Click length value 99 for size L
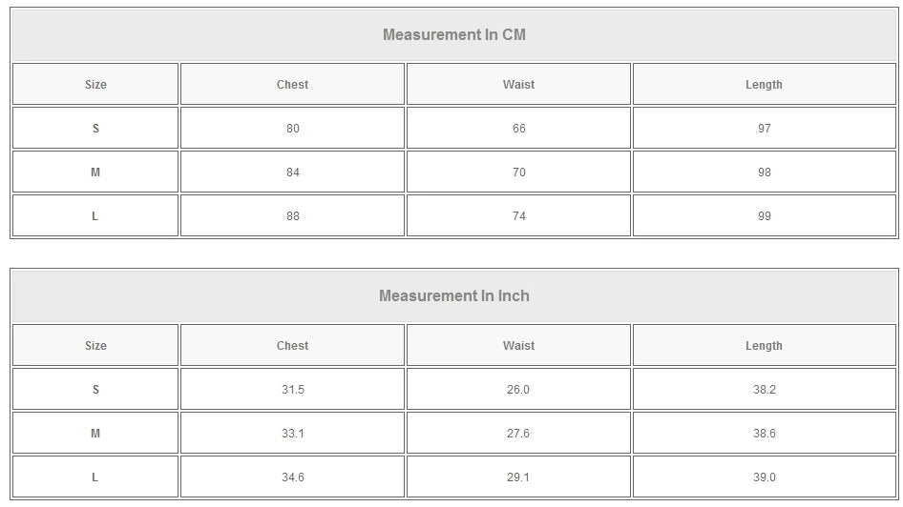This screenshot has width=903, height=507. pyautogui.click(x=764, y=216)
